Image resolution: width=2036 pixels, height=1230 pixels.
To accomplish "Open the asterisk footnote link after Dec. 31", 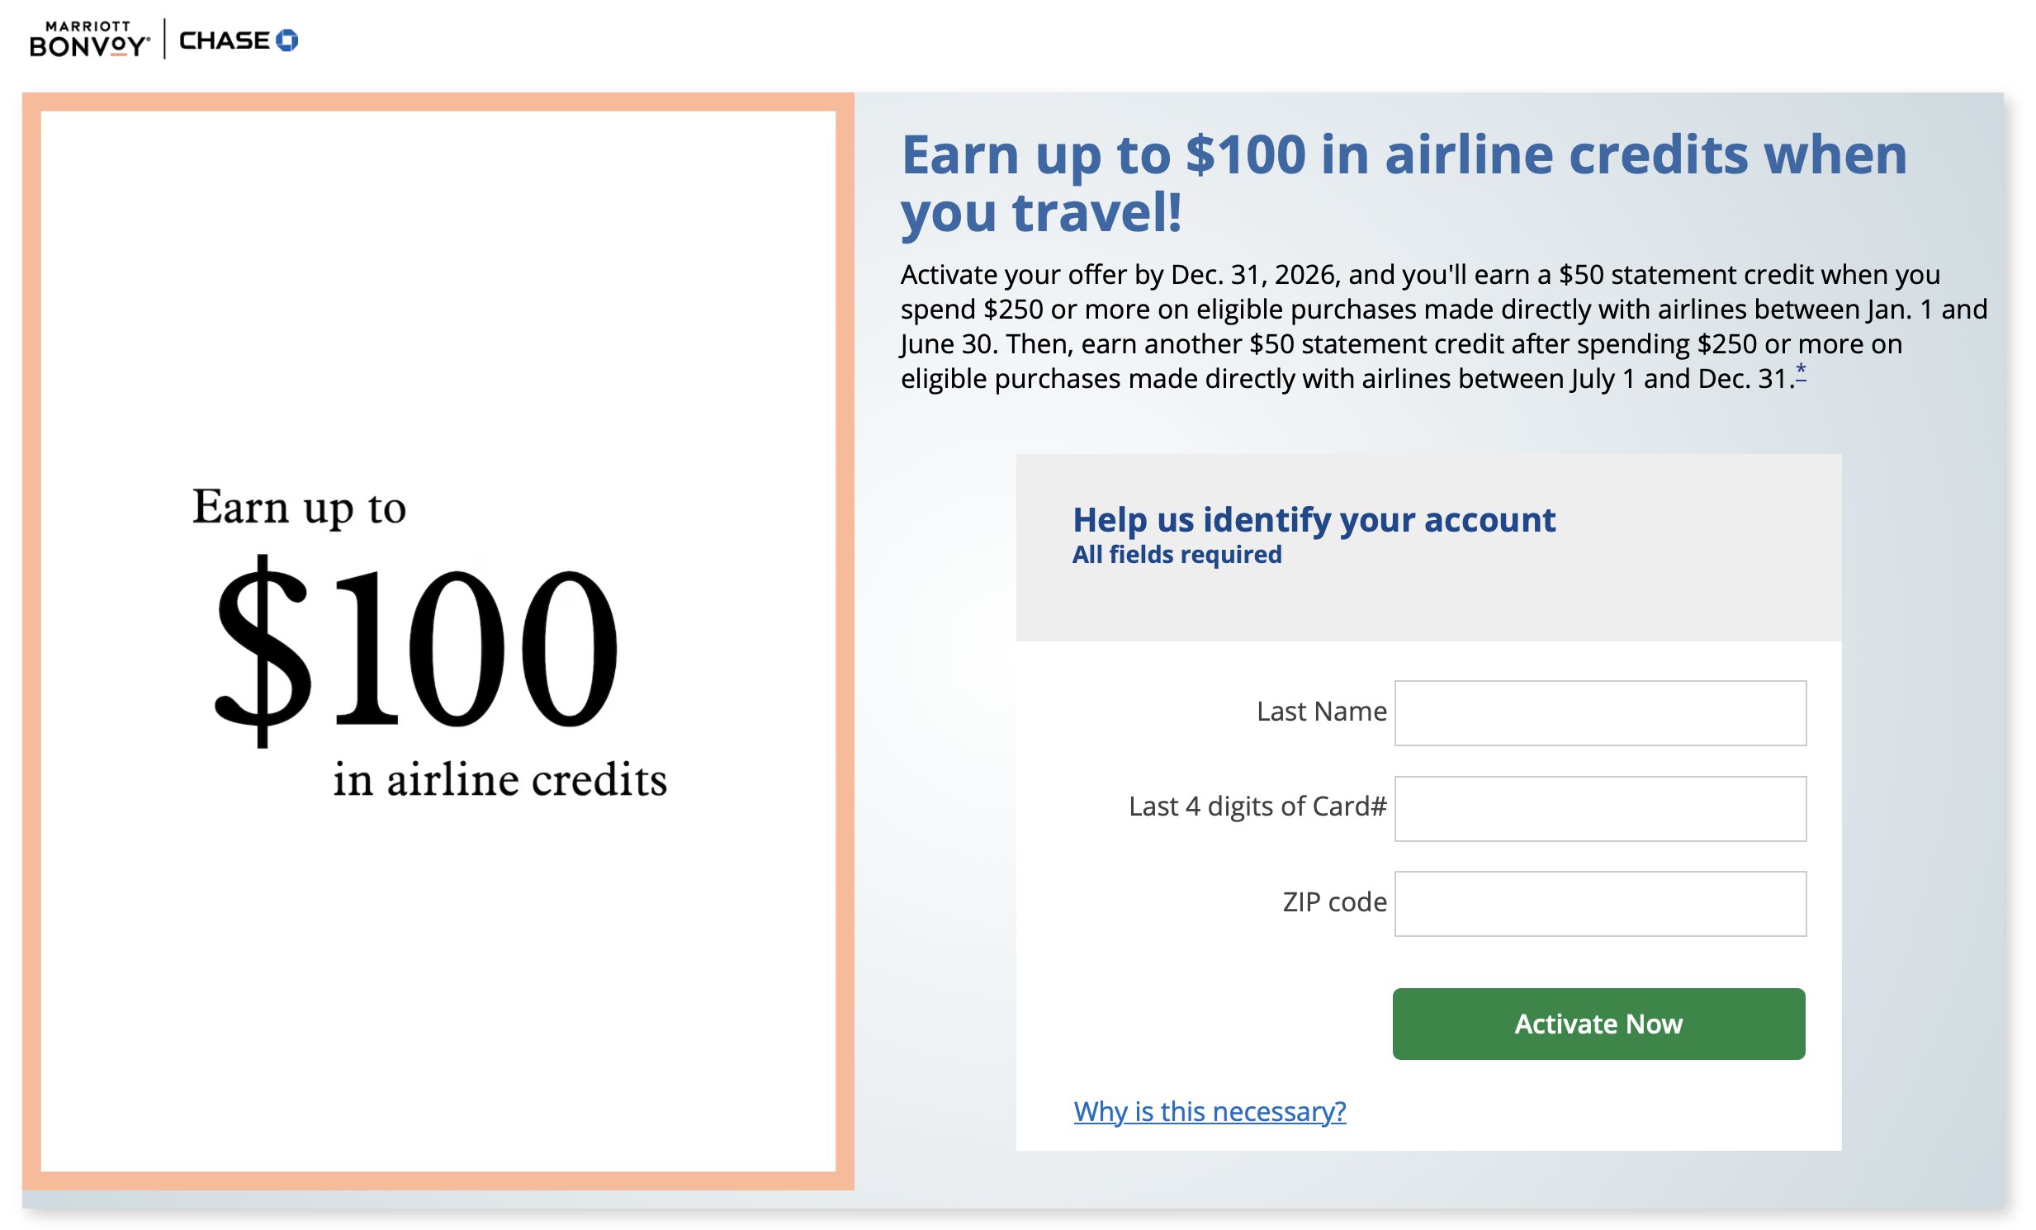I will click(x=1801, y=372).
